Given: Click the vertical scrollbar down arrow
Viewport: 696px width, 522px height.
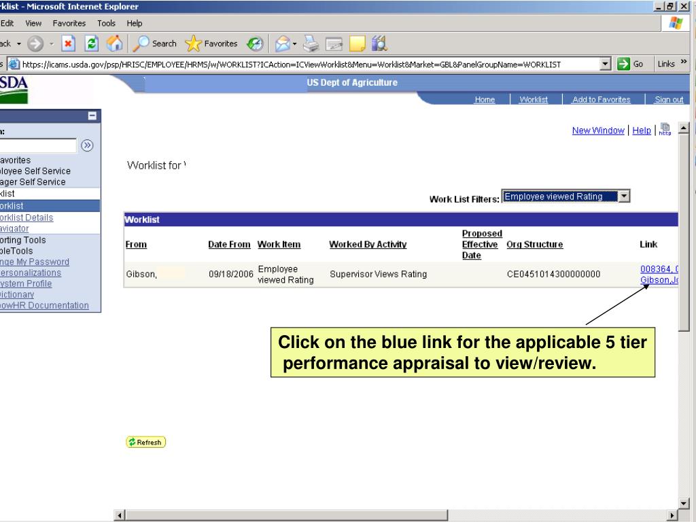Looking at the screenshot, I should [x=684, y=504].
